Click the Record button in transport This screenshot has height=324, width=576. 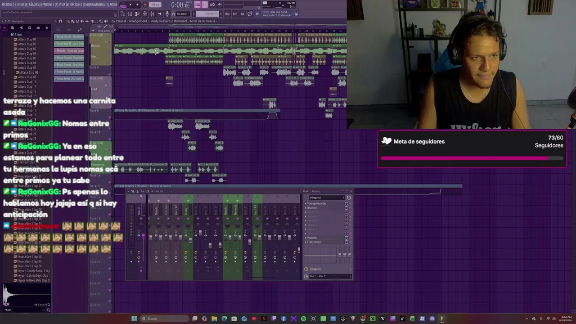145,5
